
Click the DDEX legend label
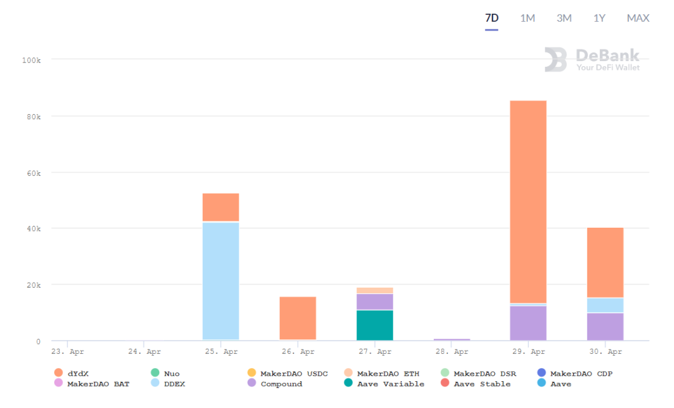click(x=174, y=384)
